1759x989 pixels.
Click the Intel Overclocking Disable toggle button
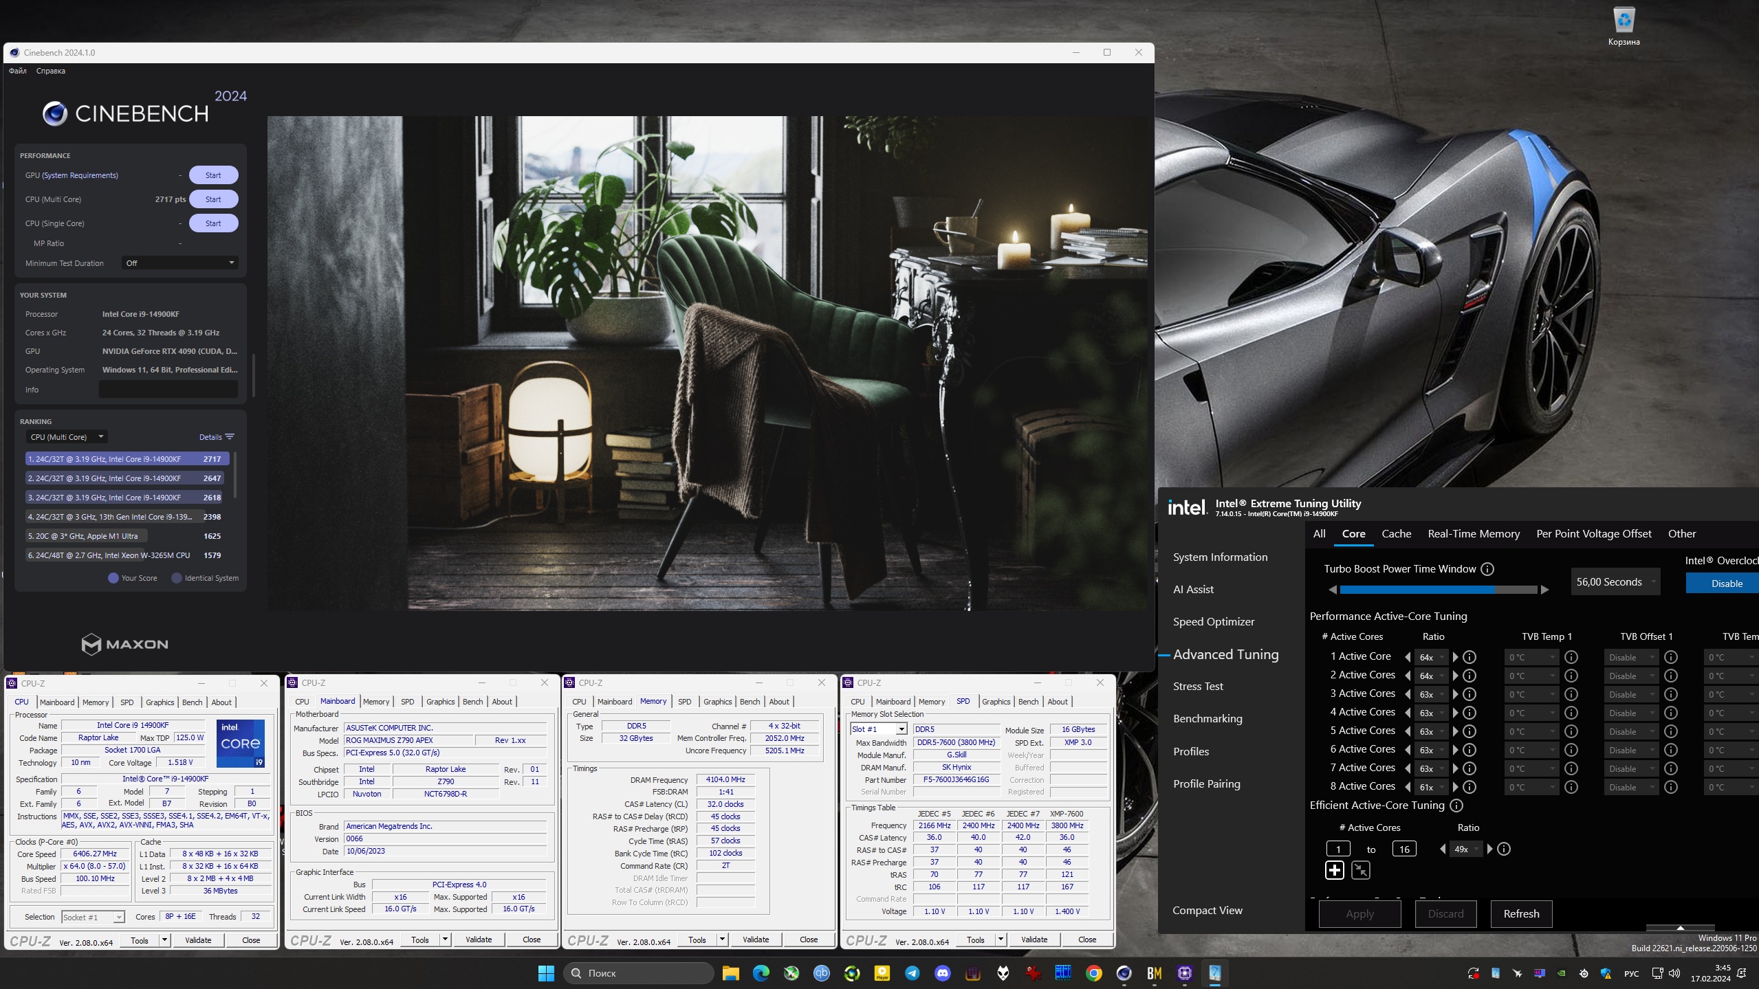click(1722, 584)
